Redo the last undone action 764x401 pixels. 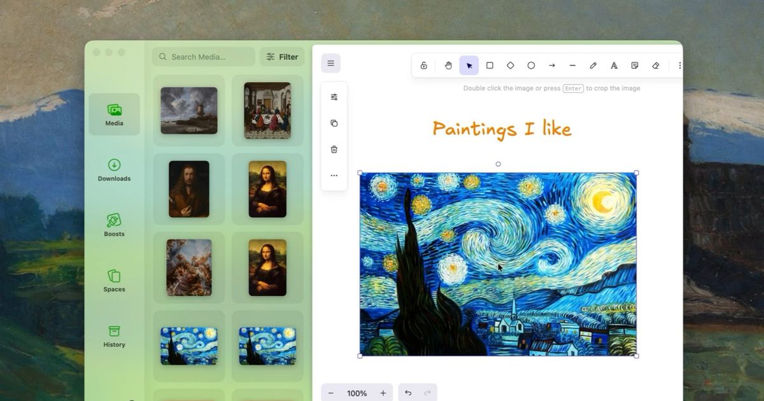click(427, 393)
